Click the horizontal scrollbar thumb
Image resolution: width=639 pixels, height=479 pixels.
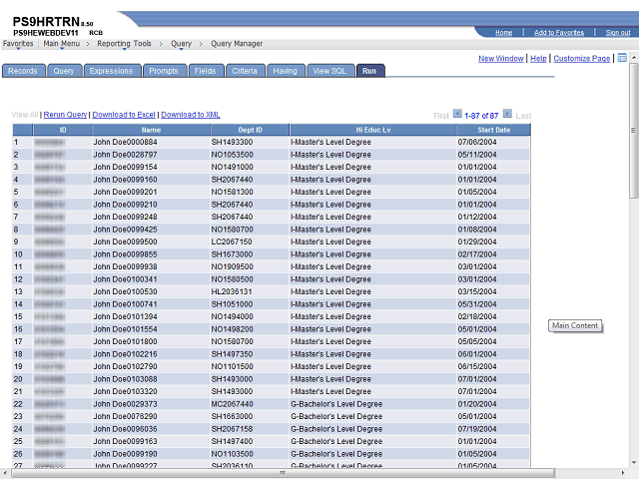pyautogui.click(x=283, y=473)
